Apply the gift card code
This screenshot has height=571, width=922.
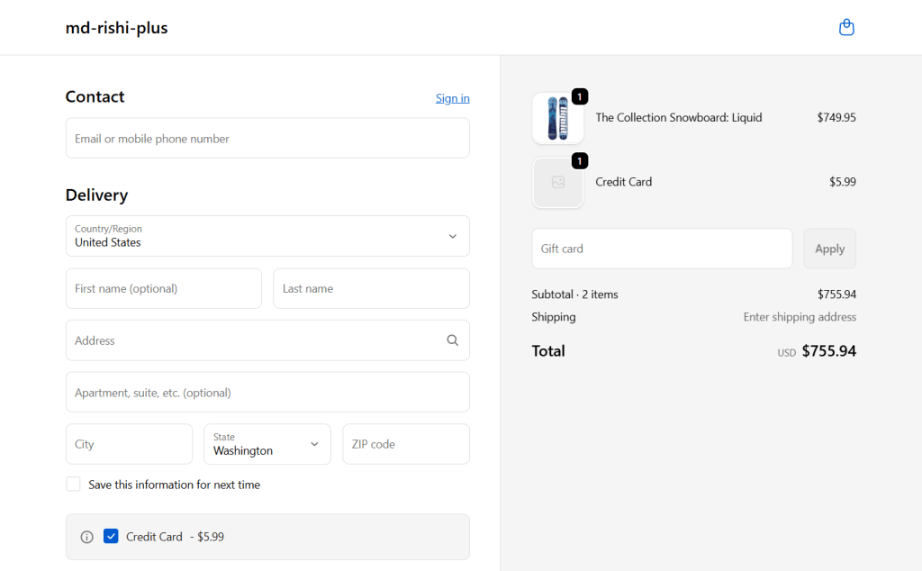pos(829,248)
